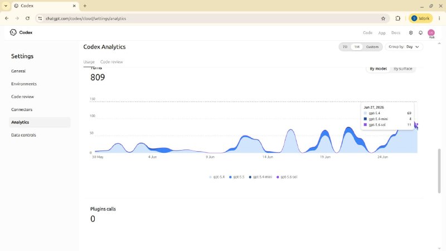Image resolution: width=446 pixels, height=251 pixels.
Task: Toggle gpt-5.6-sol series in chart legend
Action: tap(287, 177)
